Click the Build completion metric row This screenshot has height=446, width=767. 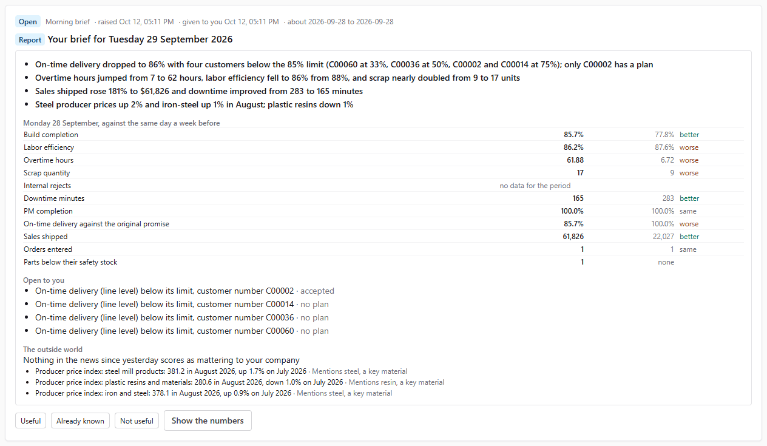pyautogui.click(x=383, y=135)
